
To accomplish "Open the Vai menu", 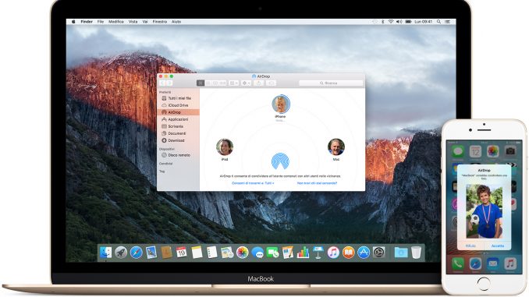I will [145, 22].
